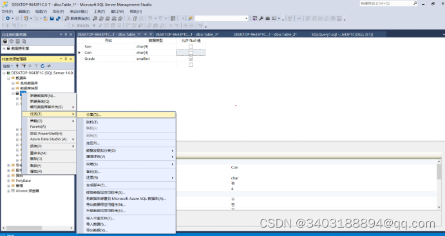Click the wrench Properties toolbar icon
445x236 pixels.
point(261,19)
